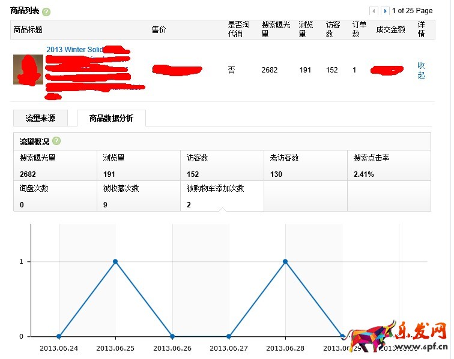Image resolution: width=454 pixels, height=359 pixels.
Task: Go to next page arrow in pager
Action: pos(385,11)
